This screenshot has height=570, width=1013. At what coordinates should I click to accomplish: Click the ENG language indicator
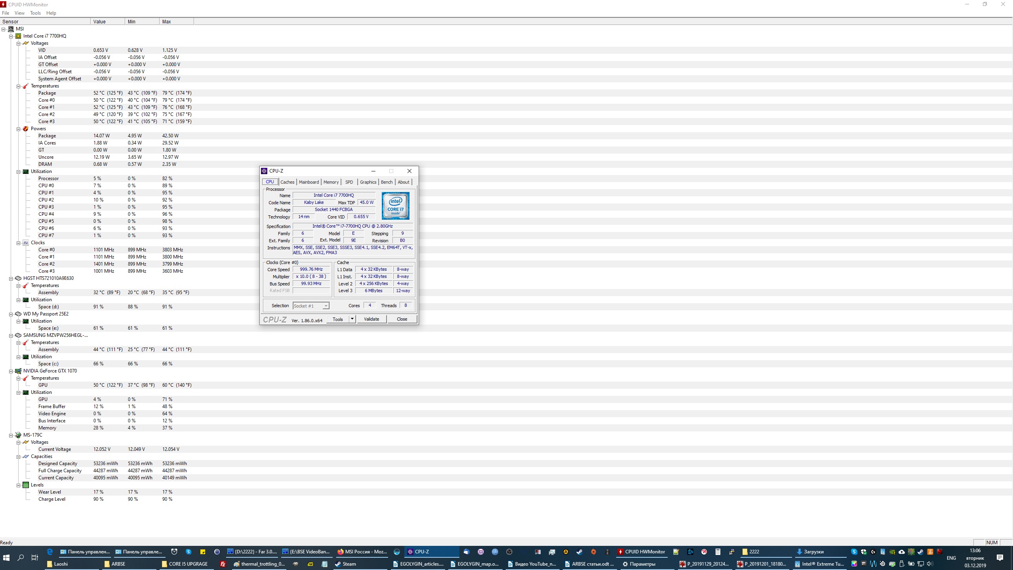951,558
